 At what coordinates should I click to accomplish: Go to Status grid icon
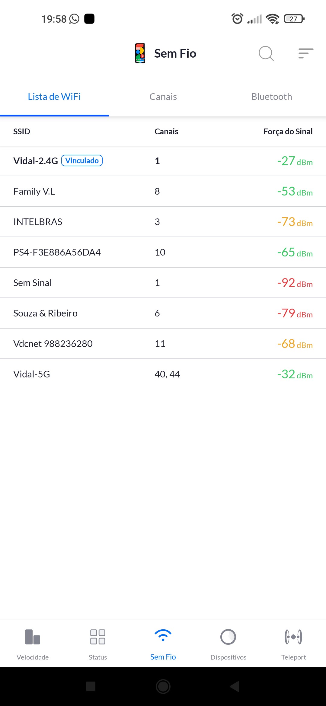(x=98, y=637)
